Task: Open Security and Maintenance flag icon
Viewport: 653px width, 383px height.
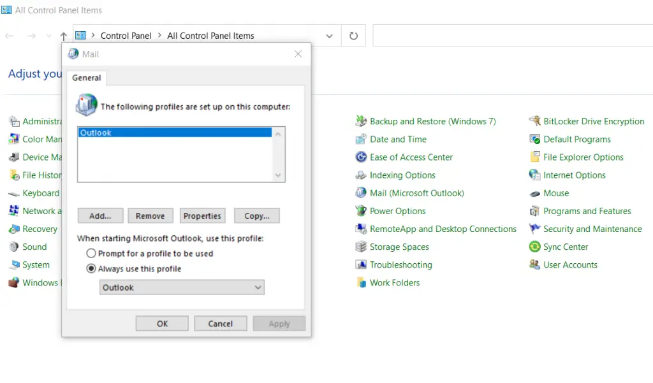Action: [534, 229]
